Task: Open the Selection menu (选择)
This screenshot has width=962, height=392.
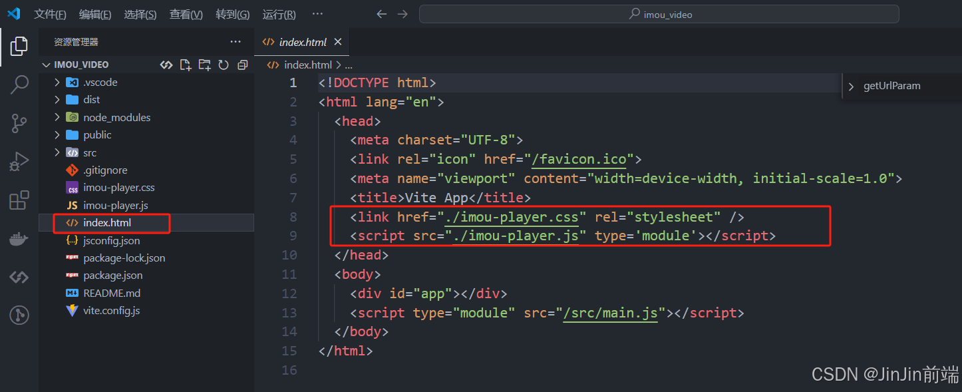Action: (140, 14)
